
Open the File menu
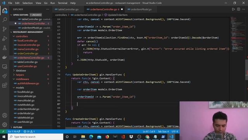pyautogui.click(x=10, y=3)
